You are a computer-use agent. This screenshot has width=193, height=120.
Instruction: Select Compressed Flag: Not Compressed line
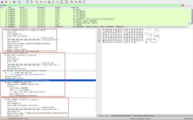point(25,74)
